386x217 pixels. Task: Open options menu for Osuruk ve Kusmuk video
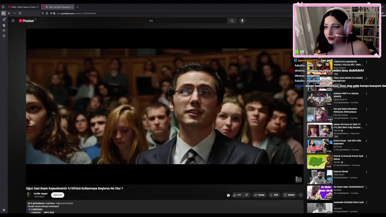tap(366, 156)
